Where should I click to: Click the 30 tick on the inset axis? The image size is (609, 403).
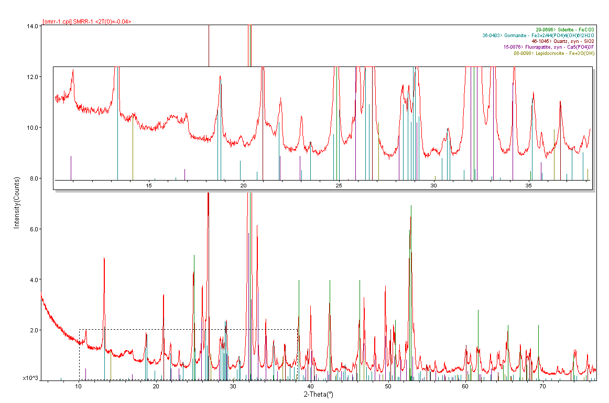433,186
